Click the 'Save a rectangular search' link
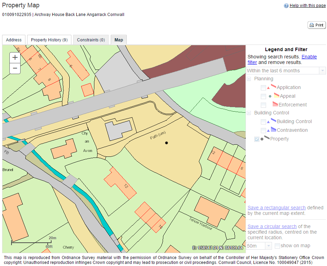Screen dimensions: 327x266 277,208
